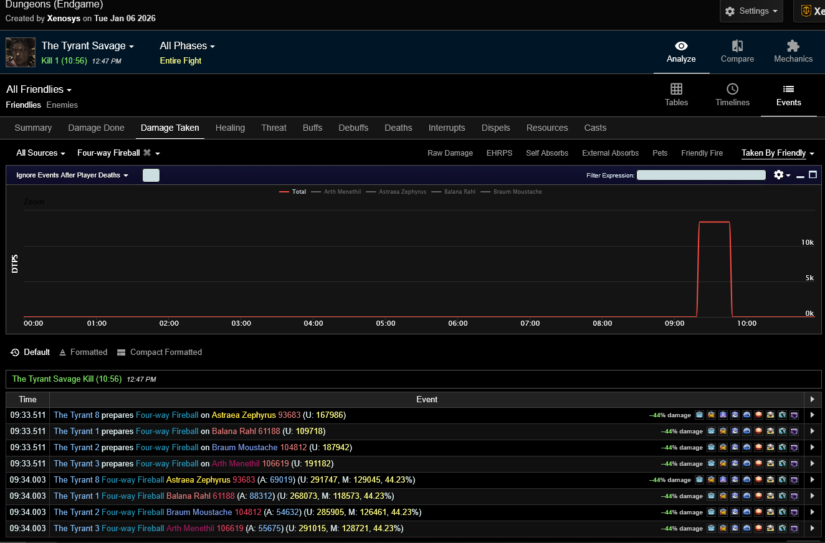Viewport: 825px width, 543px height.
Task: Open the chart options gear icon
Action: click(x=779, y=175)
